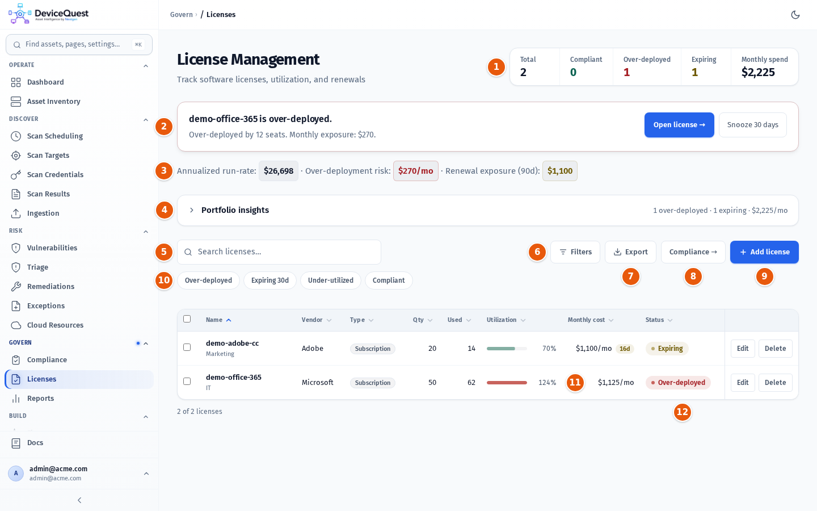Screen dimensions: 817x511
Task: Click the Exceptions file icon
Action: pos(16,306)
